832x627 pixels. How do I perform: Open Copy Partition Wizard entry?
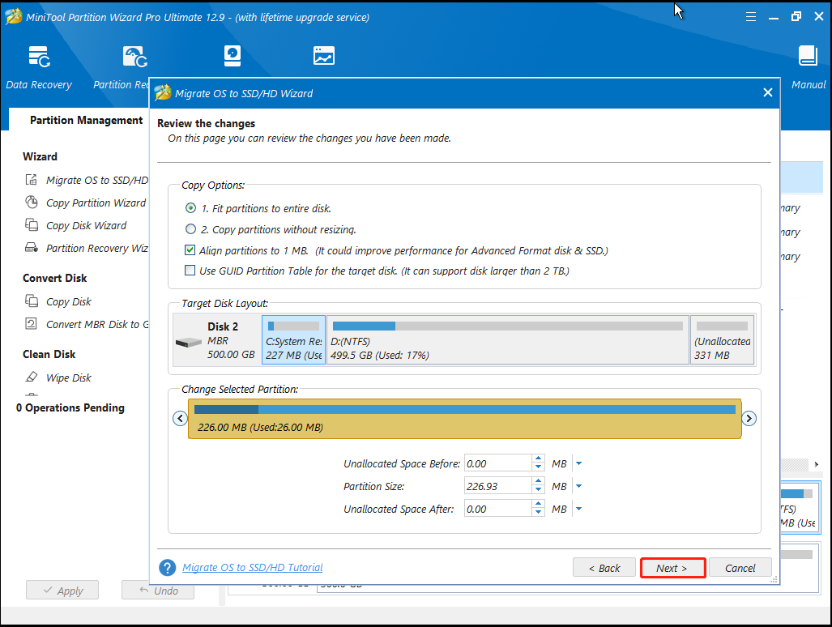(x=96, y=203)
